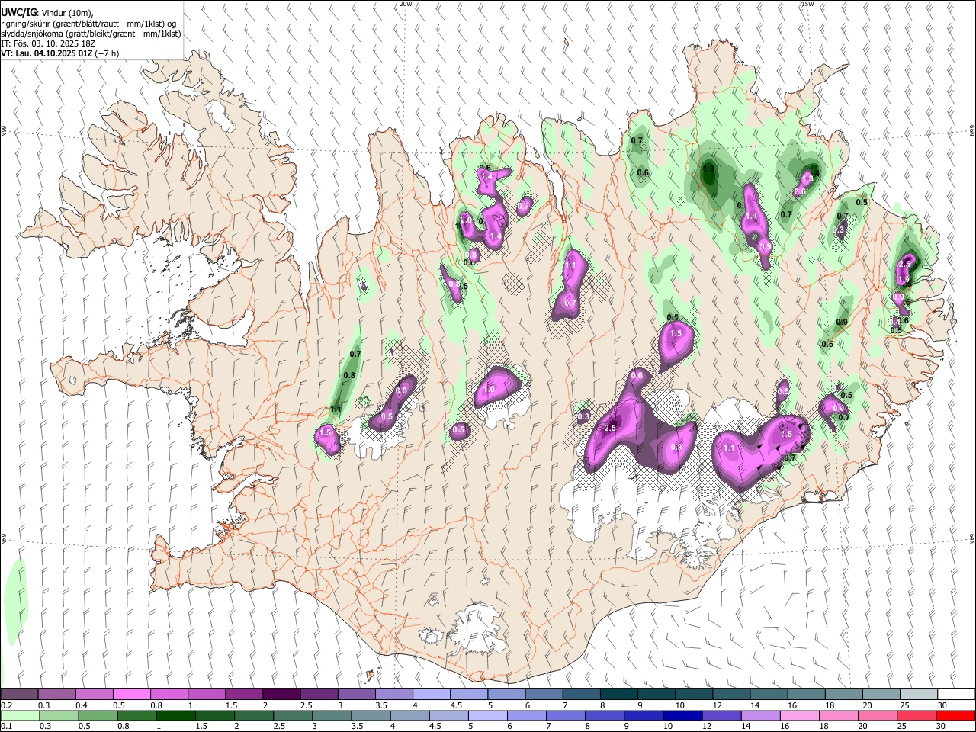This screenshot has height=732, width=976.
Task: Click the lightest green swatch in the lower legend row
Action: click(19, 715)
